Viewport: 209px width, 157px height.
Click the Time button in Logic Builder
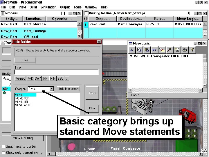[25, 60]
